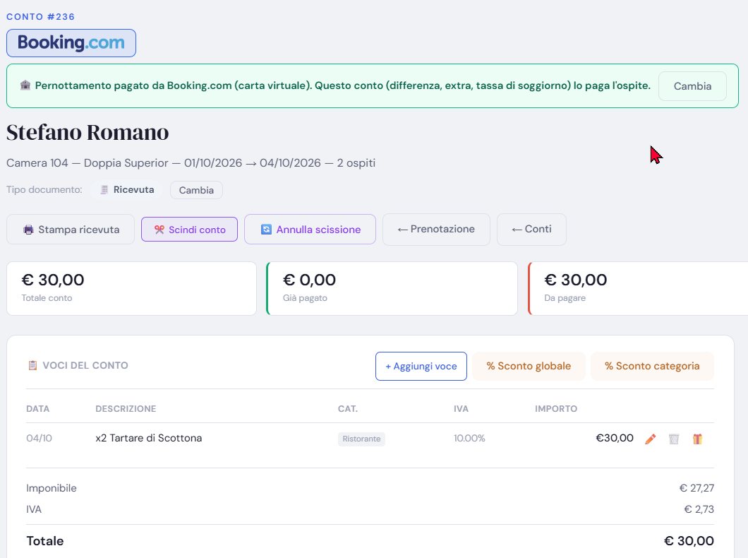Click the Imponibile value € 27,27
Image resolution: width=748 pixels, height=558 pixels.
696,488
